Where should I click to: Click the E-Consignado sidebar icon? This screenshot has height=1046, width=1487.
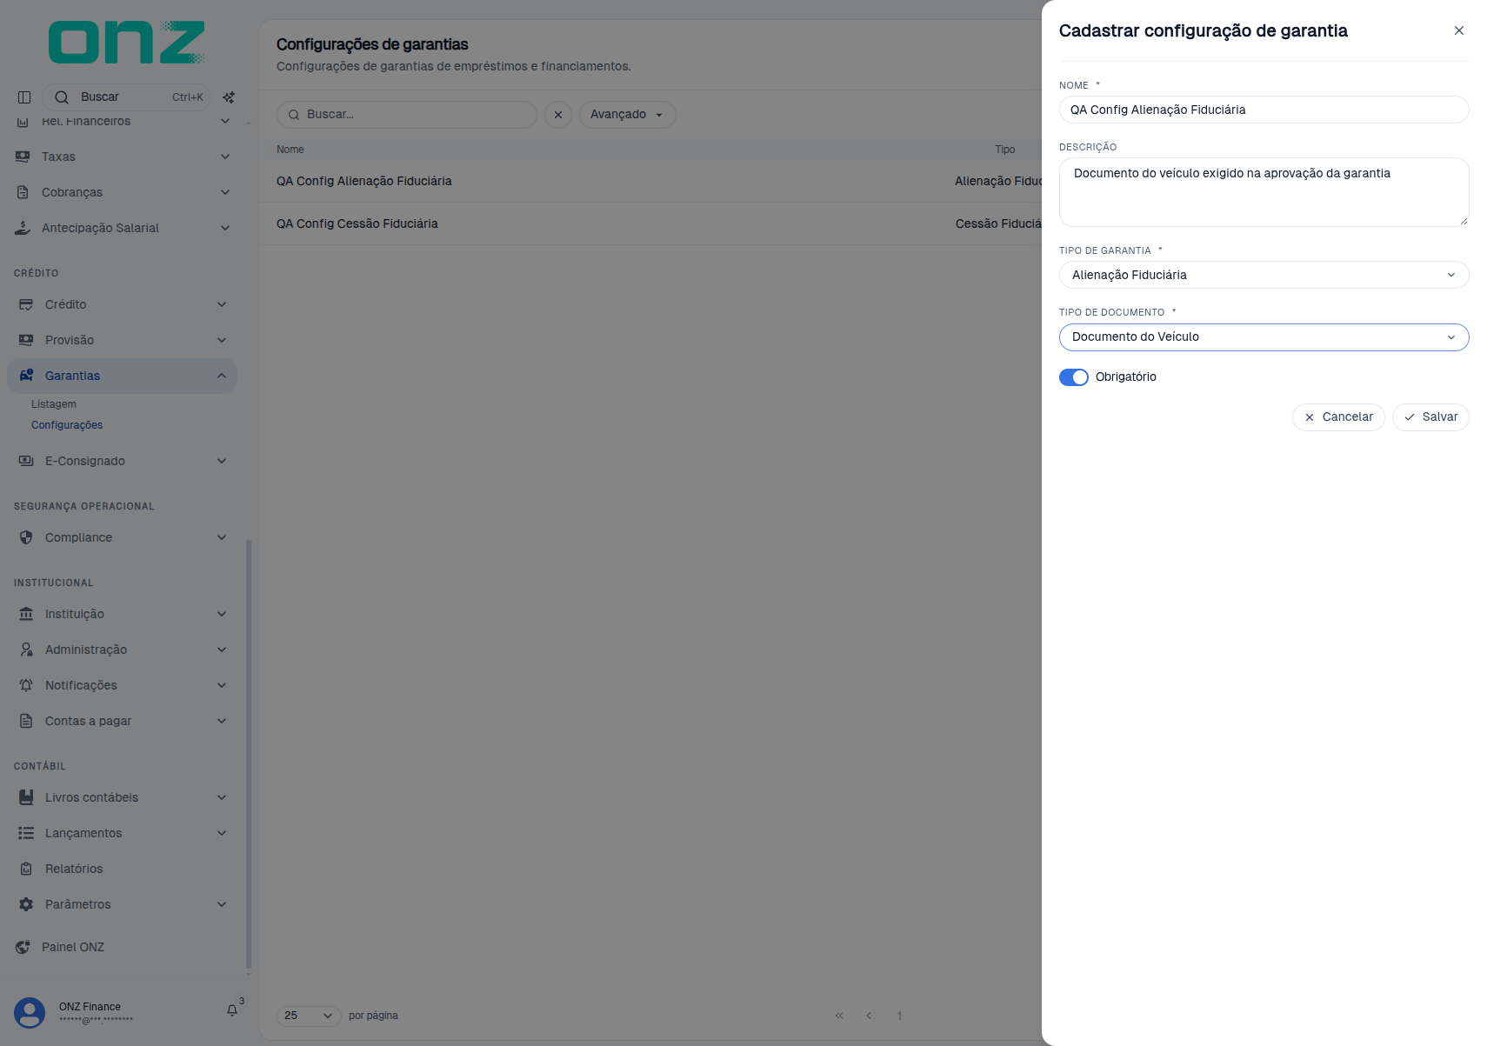click(x=26, y=461)
